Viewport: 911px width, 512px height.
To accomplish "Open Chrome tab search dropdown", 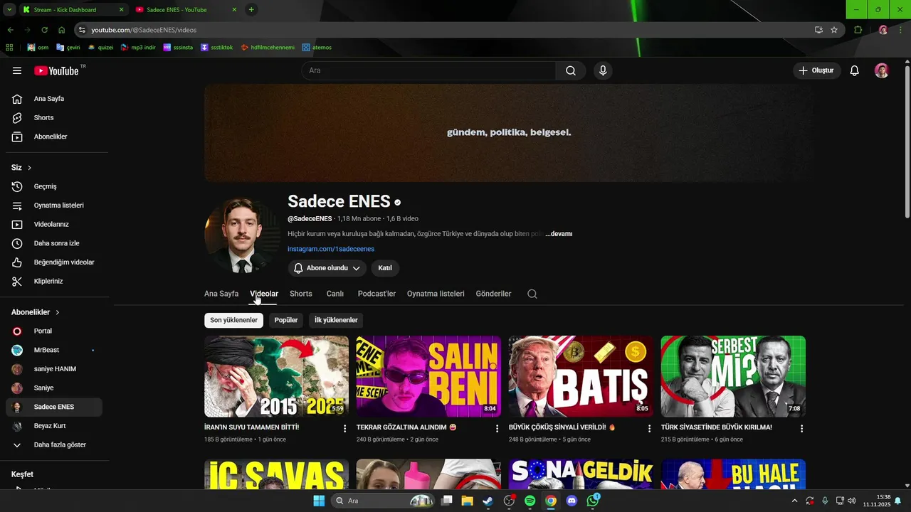I will click(x=9, y=10).
